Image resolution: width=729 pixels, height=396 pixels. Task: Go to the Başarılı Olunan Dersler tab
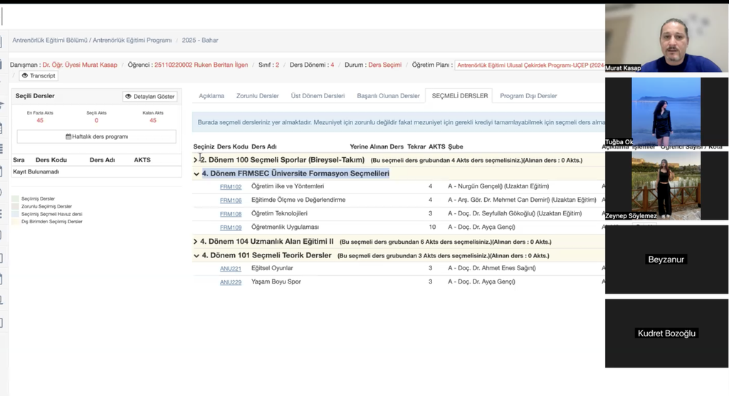point(388,96)
